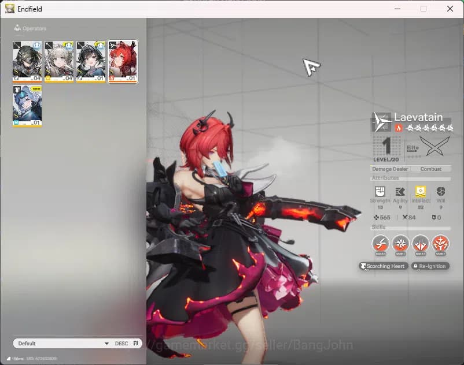Select the Scorching Heart outfit
The height and width of the screenshot is (365, 464).
click(382, 266)
